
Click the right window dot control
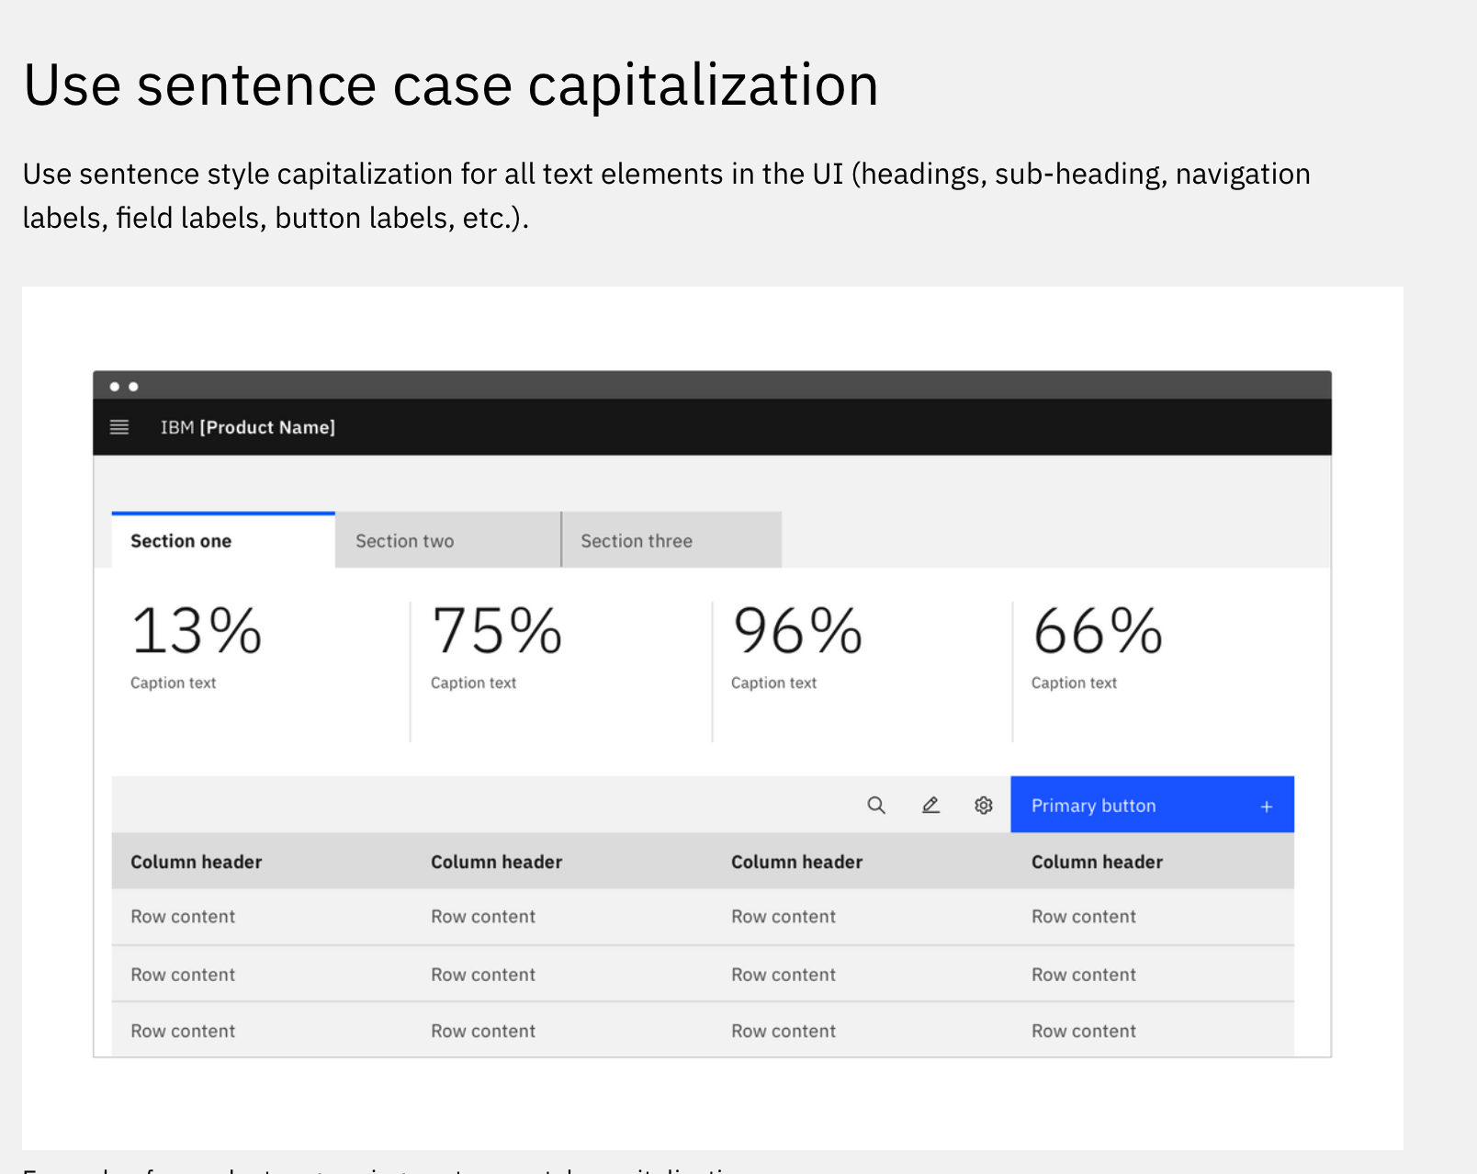[131, 386]
